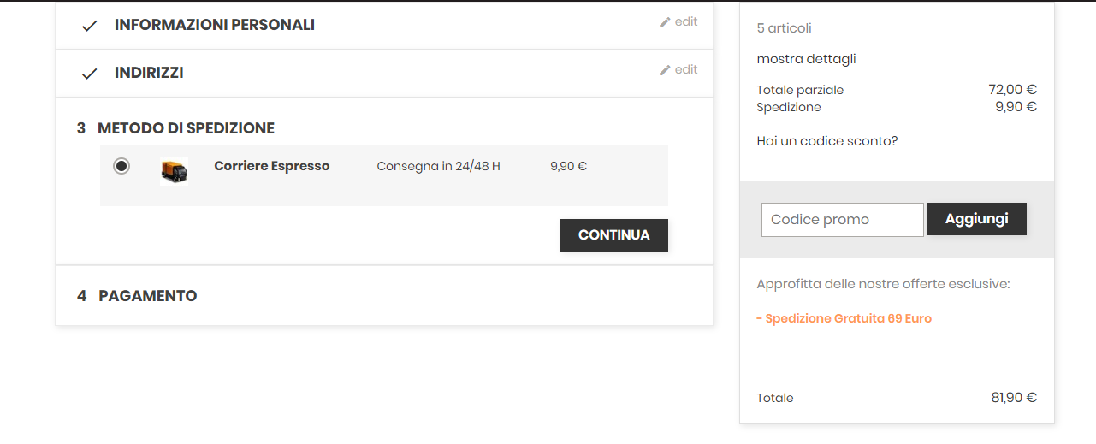
Task: Open the Spedizione Gratuita 69 Euro offer
Action: (x=844, y=318)
